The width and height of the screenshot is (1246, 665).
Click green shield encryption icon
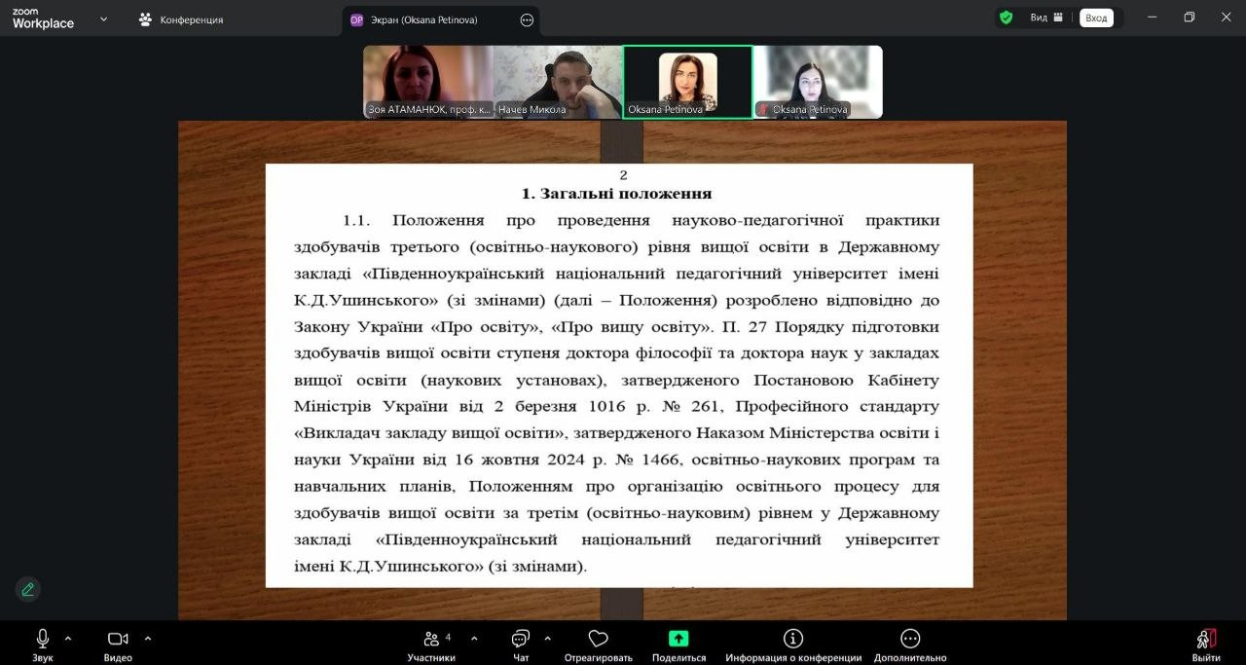(1007, 18)
